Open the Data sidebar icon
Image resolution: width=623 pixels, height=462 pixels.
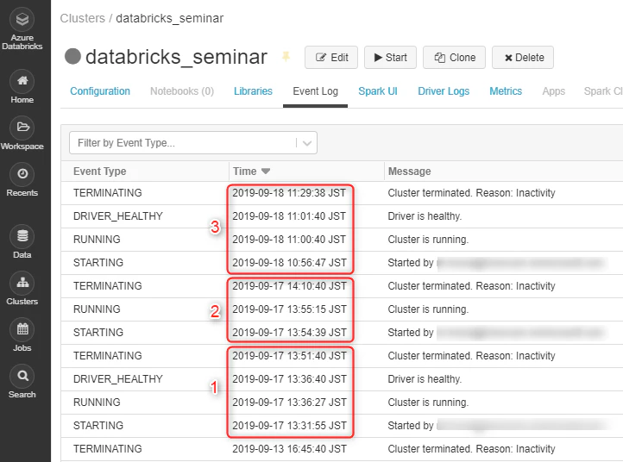pos(22,236)
